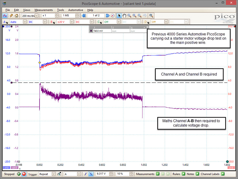This screenshot has height=179, width=238.
Task: Undo the last zoom
Action: [x=145, y=16]
